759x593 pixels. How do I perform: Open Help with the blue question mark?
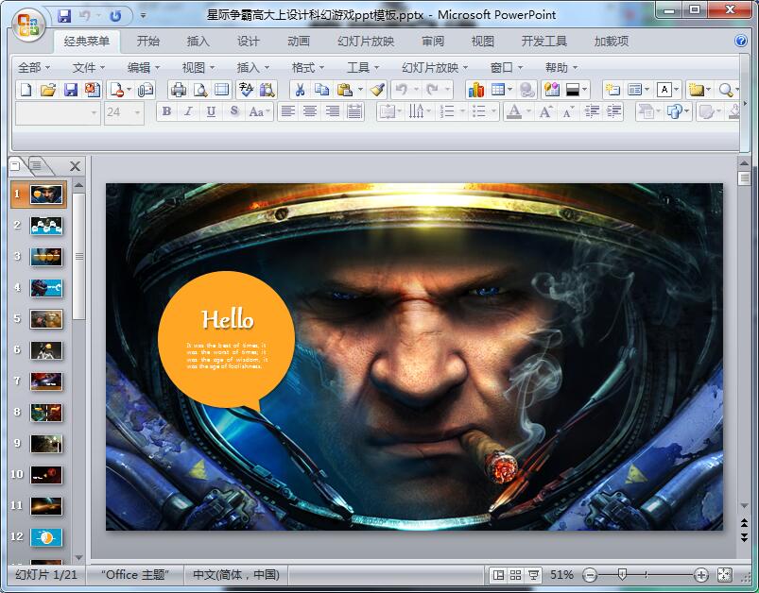[x=741, y=41]
